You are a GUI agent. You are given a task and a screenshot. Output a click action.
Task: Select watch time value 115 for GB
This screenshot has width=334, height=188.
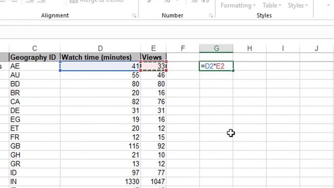(100, 146)
